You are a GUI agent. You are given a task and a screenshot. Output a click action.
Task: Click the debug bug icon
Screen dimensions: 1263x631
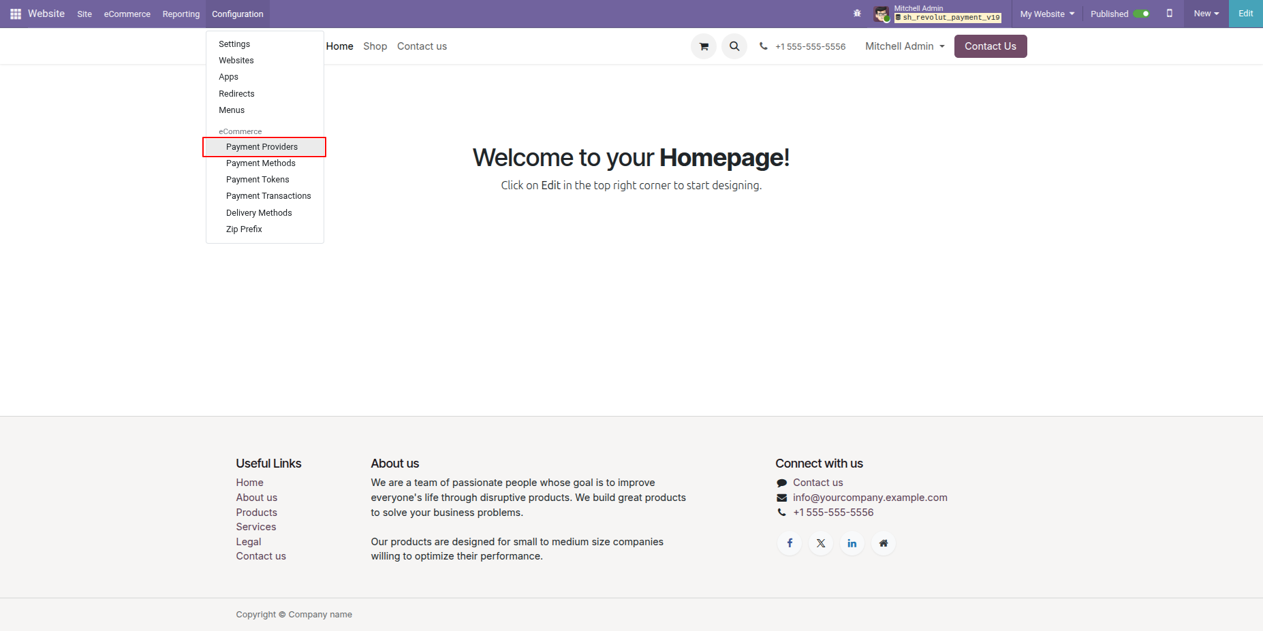tap(857, 14)
